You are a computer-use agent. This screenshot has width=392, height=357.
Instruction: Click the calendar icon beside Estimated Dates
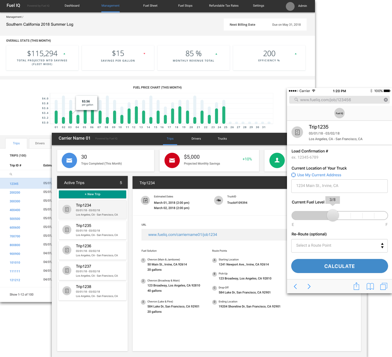145,201
